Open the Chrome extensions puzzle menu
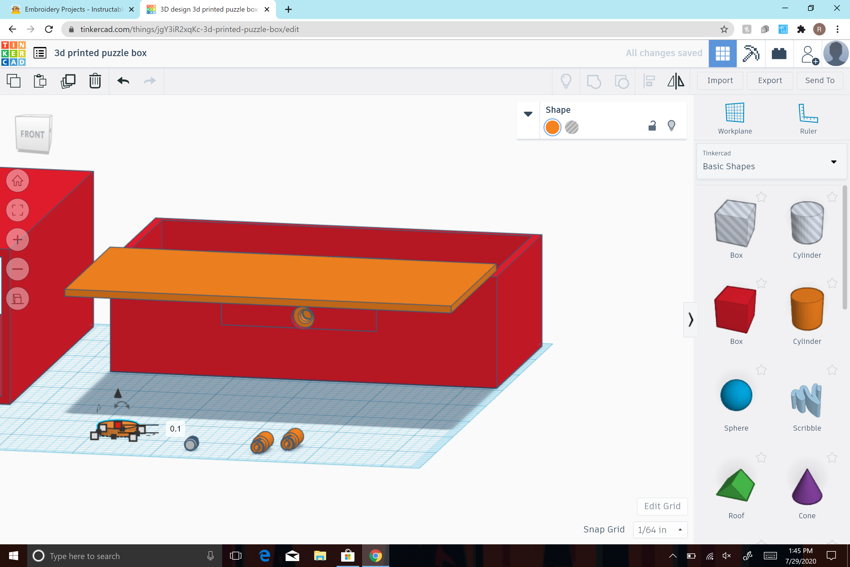Image resolution: width=850 pixels, height=567 pixels. click(801, 29)
